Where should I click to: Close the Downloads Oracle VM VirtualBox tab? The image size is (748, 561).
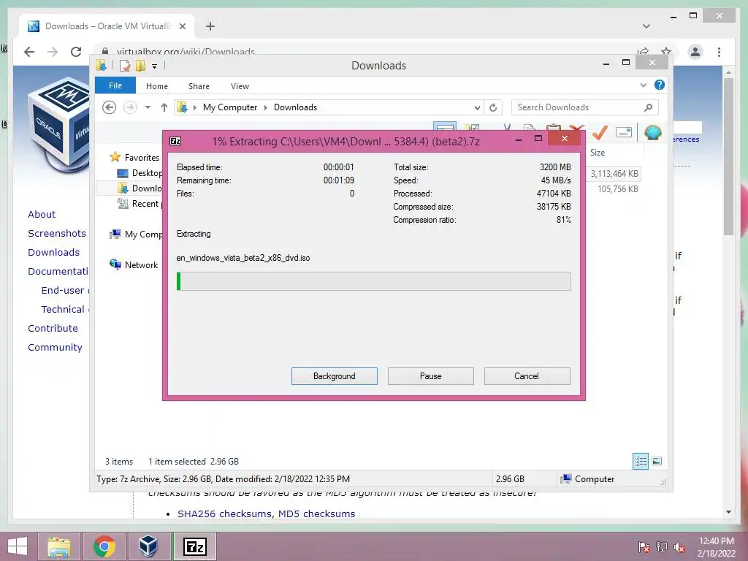(x=182, y=26)
